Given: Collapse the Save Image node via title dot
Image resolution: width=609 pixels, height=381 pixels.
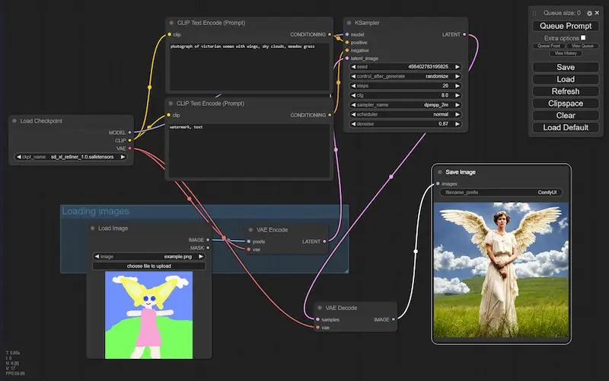Looking at the screenshot, I should [440, 172].
